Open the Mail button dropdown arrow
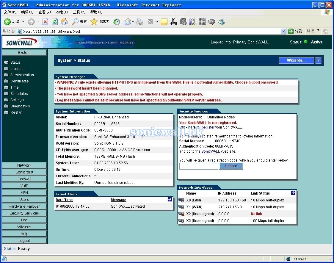 (133, 22)
